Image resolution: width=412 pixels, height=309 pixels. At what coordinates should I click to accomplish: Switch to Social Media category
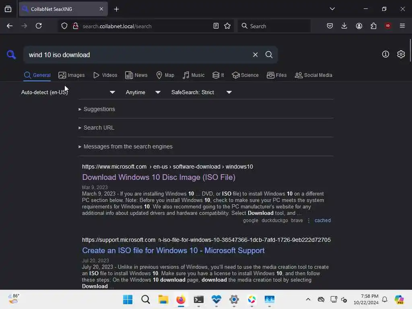click(313, 75)
